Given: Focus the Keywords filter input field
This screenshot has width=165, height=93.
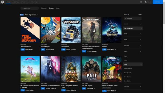Looking at the screenshot, I should click(133, 18).
